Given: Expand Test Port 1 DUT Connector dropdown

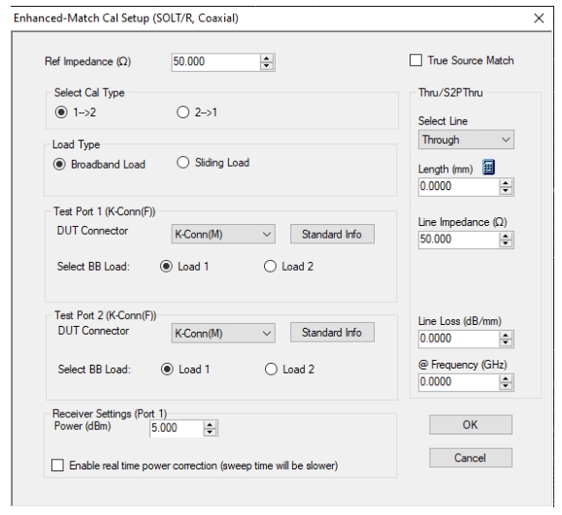Looking at the screenshot, I should (223, 234).
